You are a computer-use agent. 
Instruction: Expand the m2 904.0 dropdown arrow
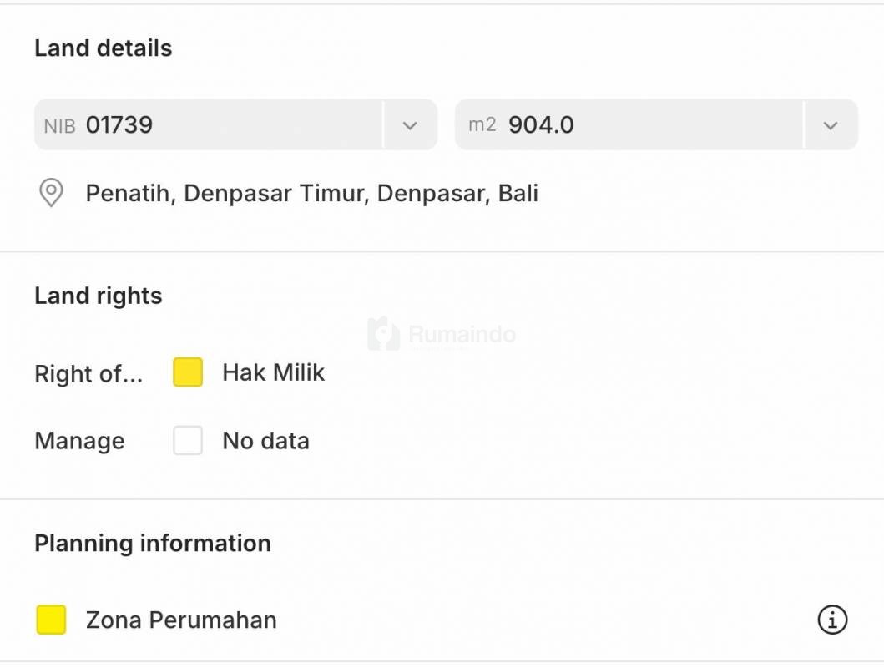[x=830, y=125]
